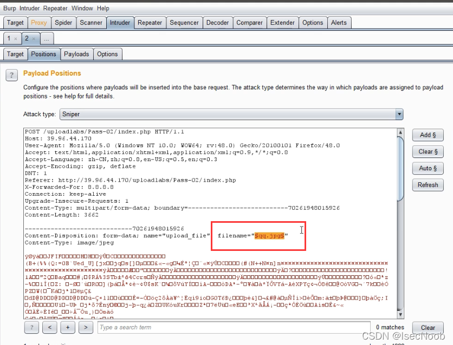The image size is (453, 345).
Task: Click the Host: 39.96.44.170 header line
Action: pos(58,138)
